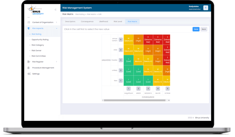Click the horizontal scrollbar under the matrix
The height and width of the screenshot is (137, 235).
[x=136, y=100]
